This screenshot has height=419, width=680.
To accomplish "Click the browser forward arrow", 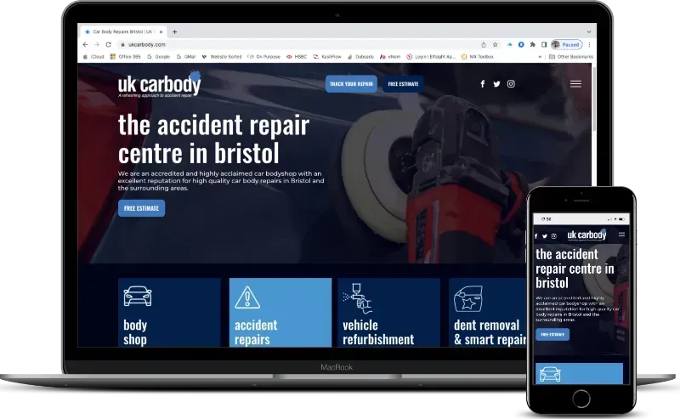I will (97, 44).
